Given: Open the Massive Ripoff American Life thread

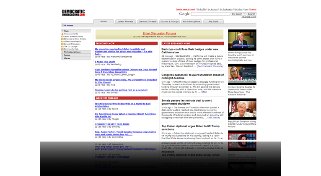Looking at the screenshot, I should tap(125, 115).
